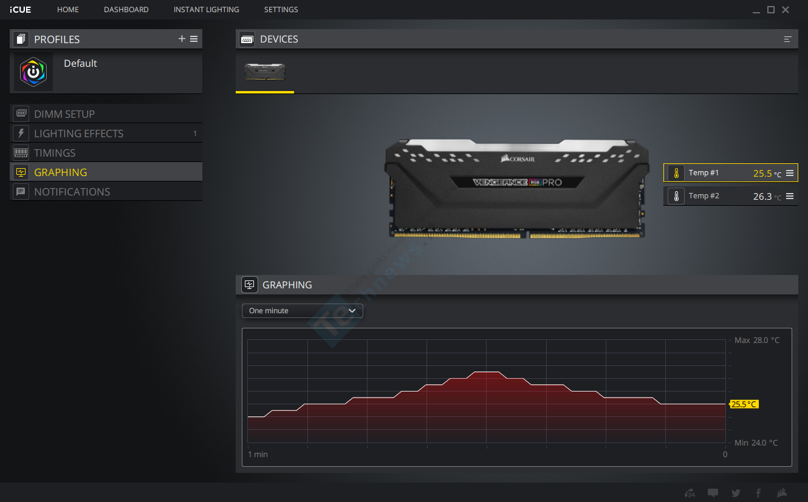Screen dimensions: 808x502
Task: Select DIMM Setup in the sidebar
Action: coord(106,114)
